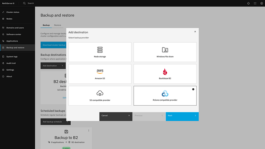Click the Audit trail sidebar icon
Image resolution: width=265 pixels, height=149 pixels.
click(3, 63)
